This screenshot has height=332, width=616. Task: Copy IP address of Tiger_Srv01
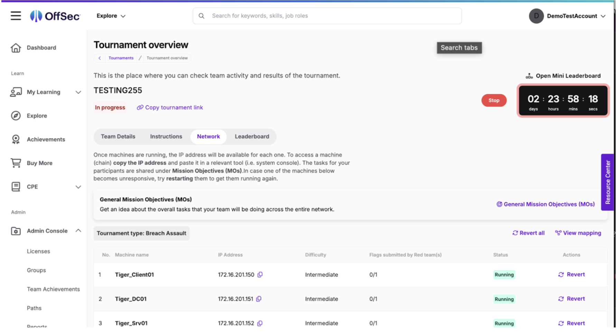pos(260,323)
